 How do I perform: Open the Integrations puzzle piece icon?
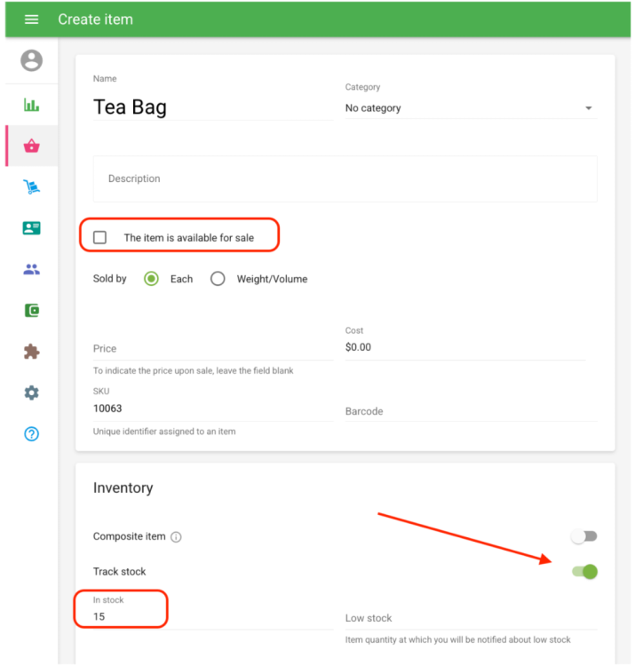pyautogui.click(x=31, y=352)
